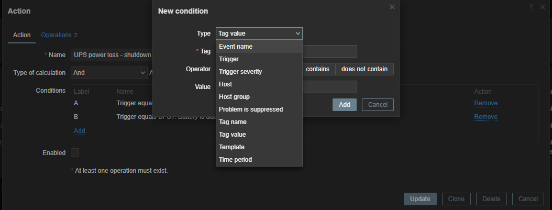The width and height of the screenshot is (552, 210).
Task: Select Event name from the list
Action: pos(236,47)
